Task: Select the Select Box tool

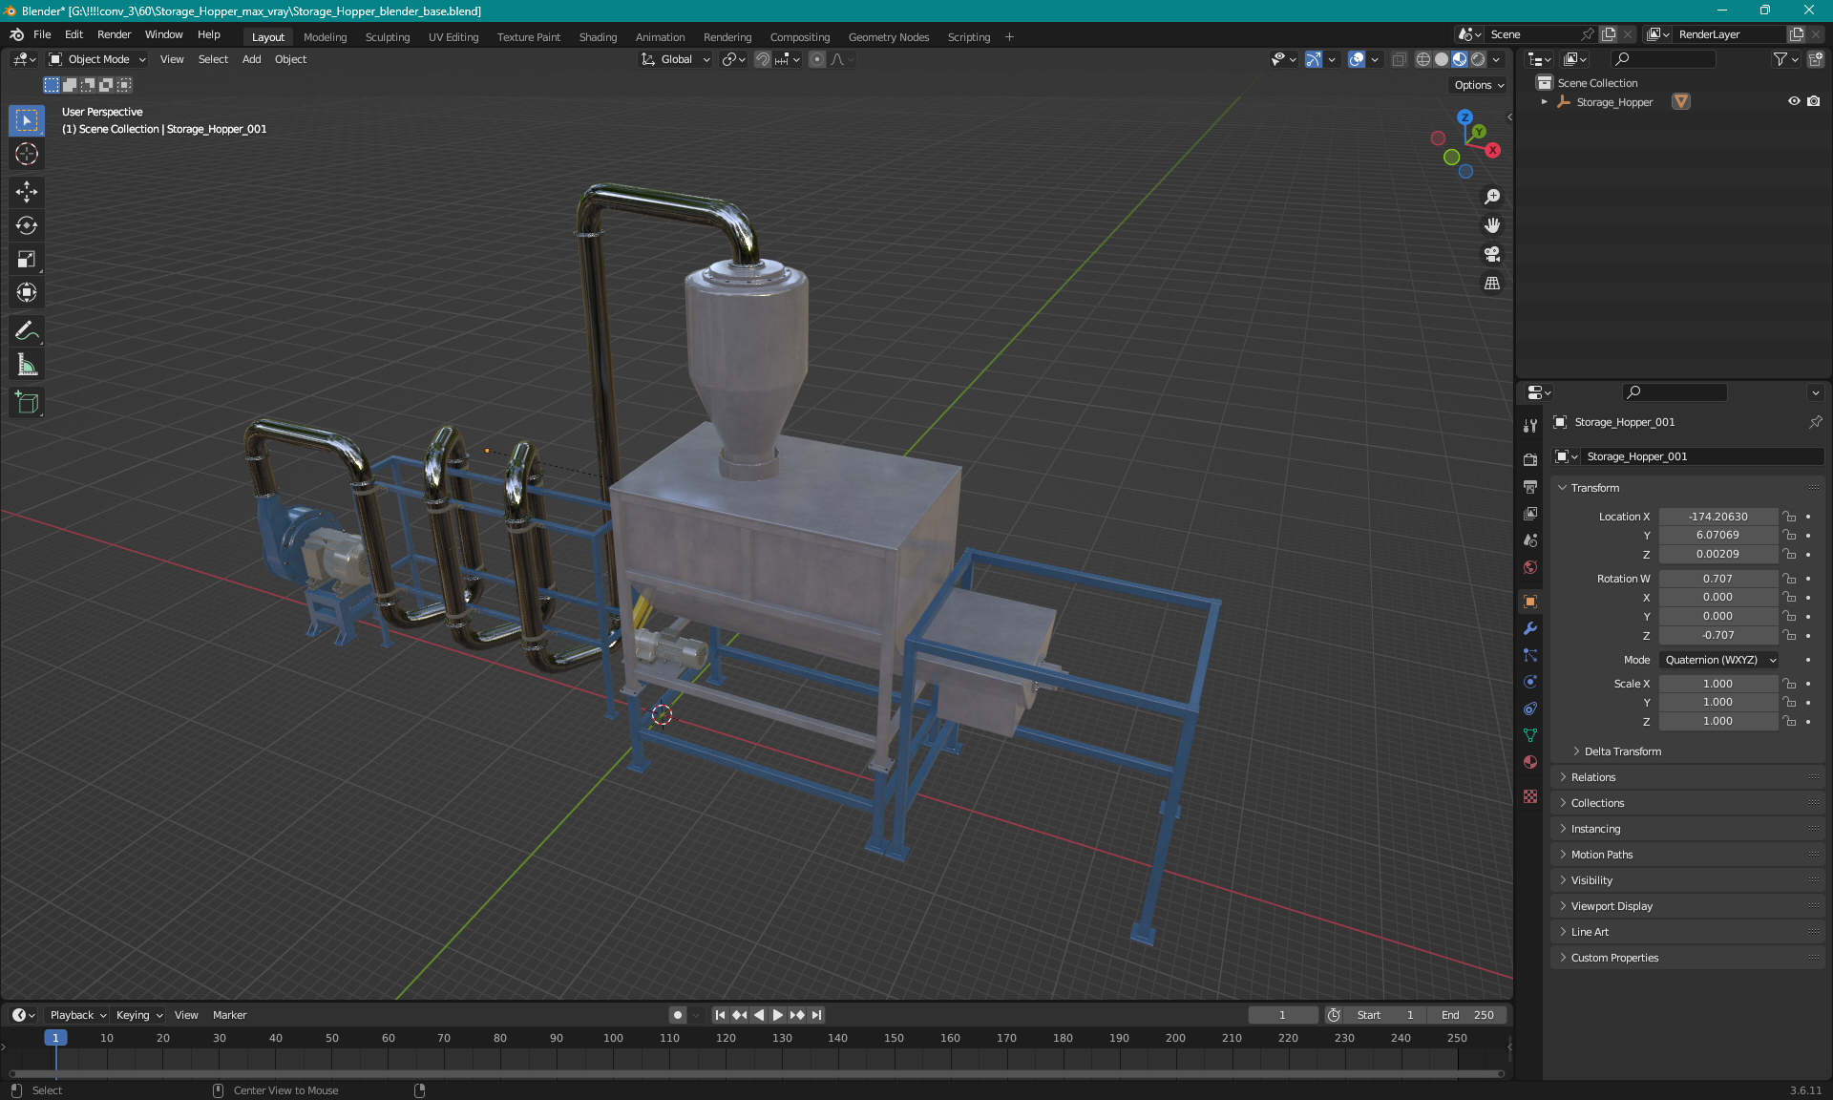Action: point(27,120)
